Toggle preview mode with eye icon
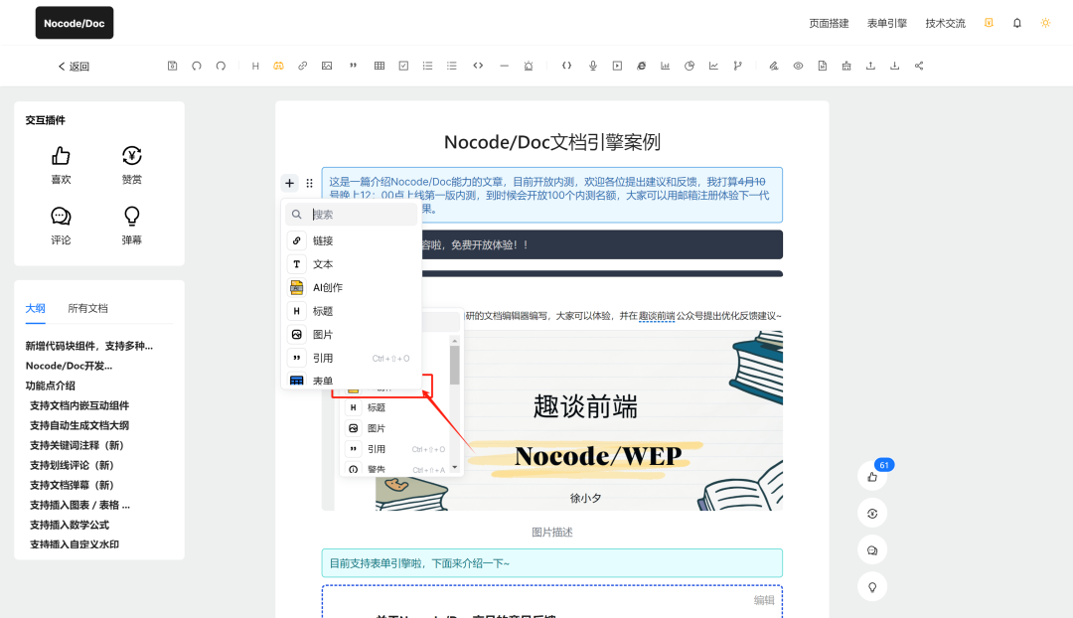This screenshot has height=618, width=1073. click(798, 66)
